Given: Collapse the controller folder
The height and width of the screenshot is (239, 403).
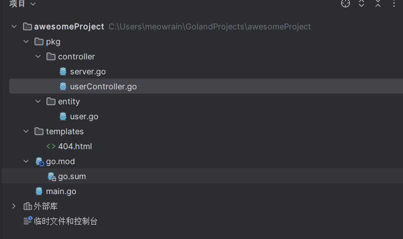Looking at the screenshot, I should click(x=38, y=56).
